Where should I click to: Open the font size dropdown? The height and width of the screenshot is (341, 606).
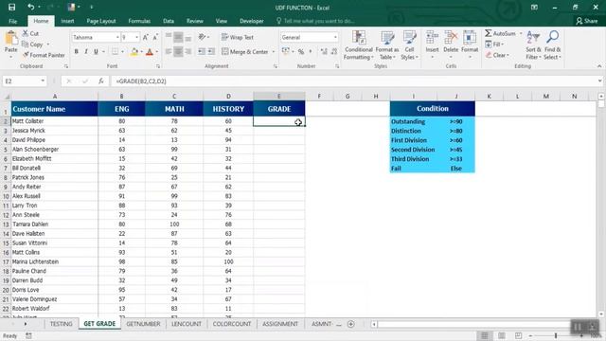136,37
